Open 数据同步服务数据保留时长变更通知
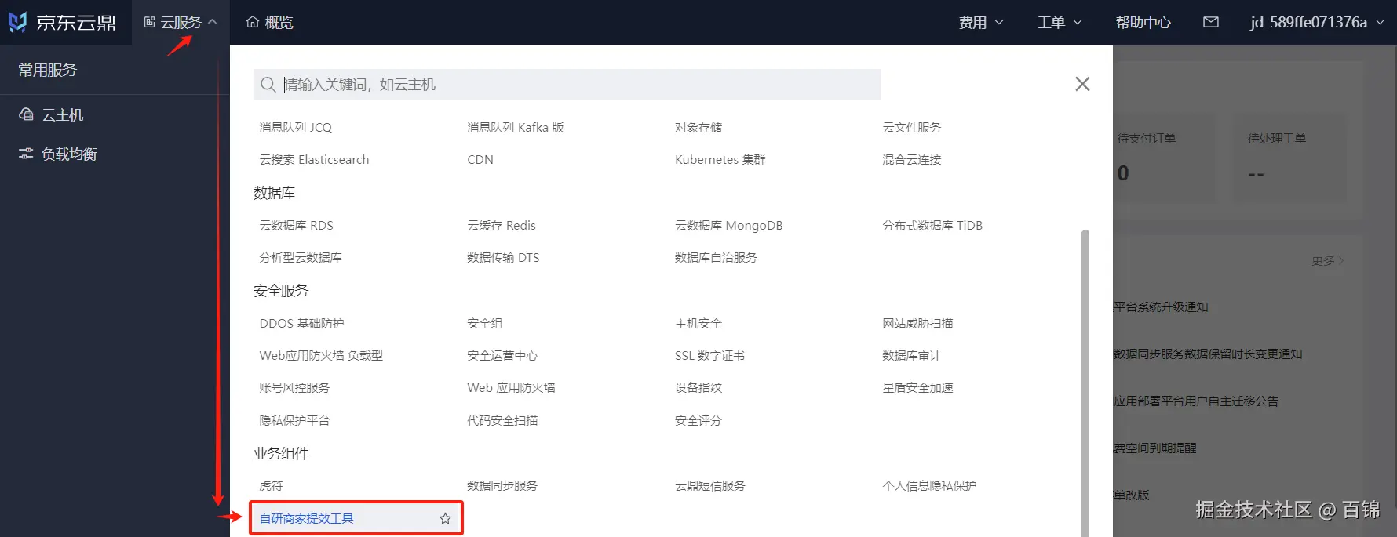 point(1208,354)
